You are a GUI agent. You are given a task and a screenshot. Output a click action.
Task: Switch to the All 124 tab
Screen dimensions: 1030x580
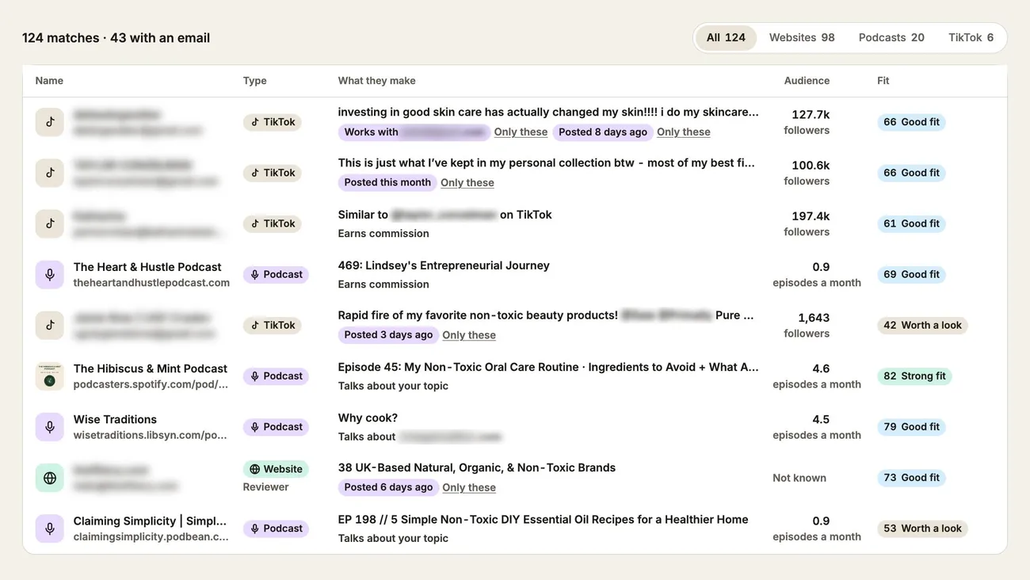726,37
